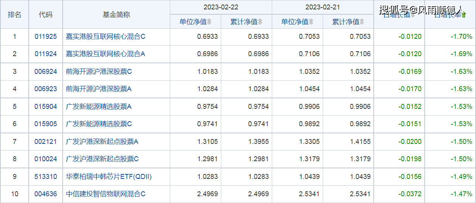Open fund code 004636 link
This screenshot has width=476, height=203.
46,194
